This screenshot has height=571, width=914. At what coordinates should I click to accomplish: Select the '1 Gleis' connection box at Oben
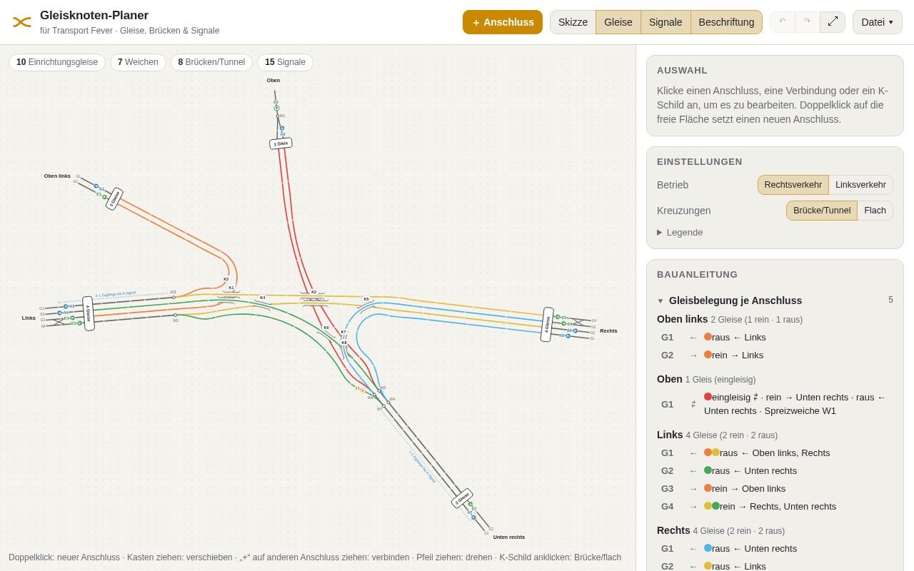tap(281, 143)
